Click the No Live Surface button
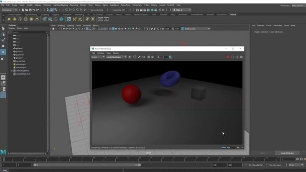306x172 pixels. coord(97,10)
